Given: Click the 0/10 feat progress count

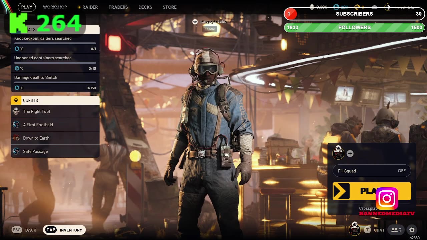Looking at the screenshot, I should pos(92,68).
